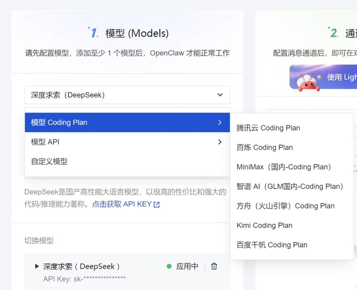Click the 使用 Ligh banner button
The width and height of the screenshot is (357, 290).
tap(323, 77)
